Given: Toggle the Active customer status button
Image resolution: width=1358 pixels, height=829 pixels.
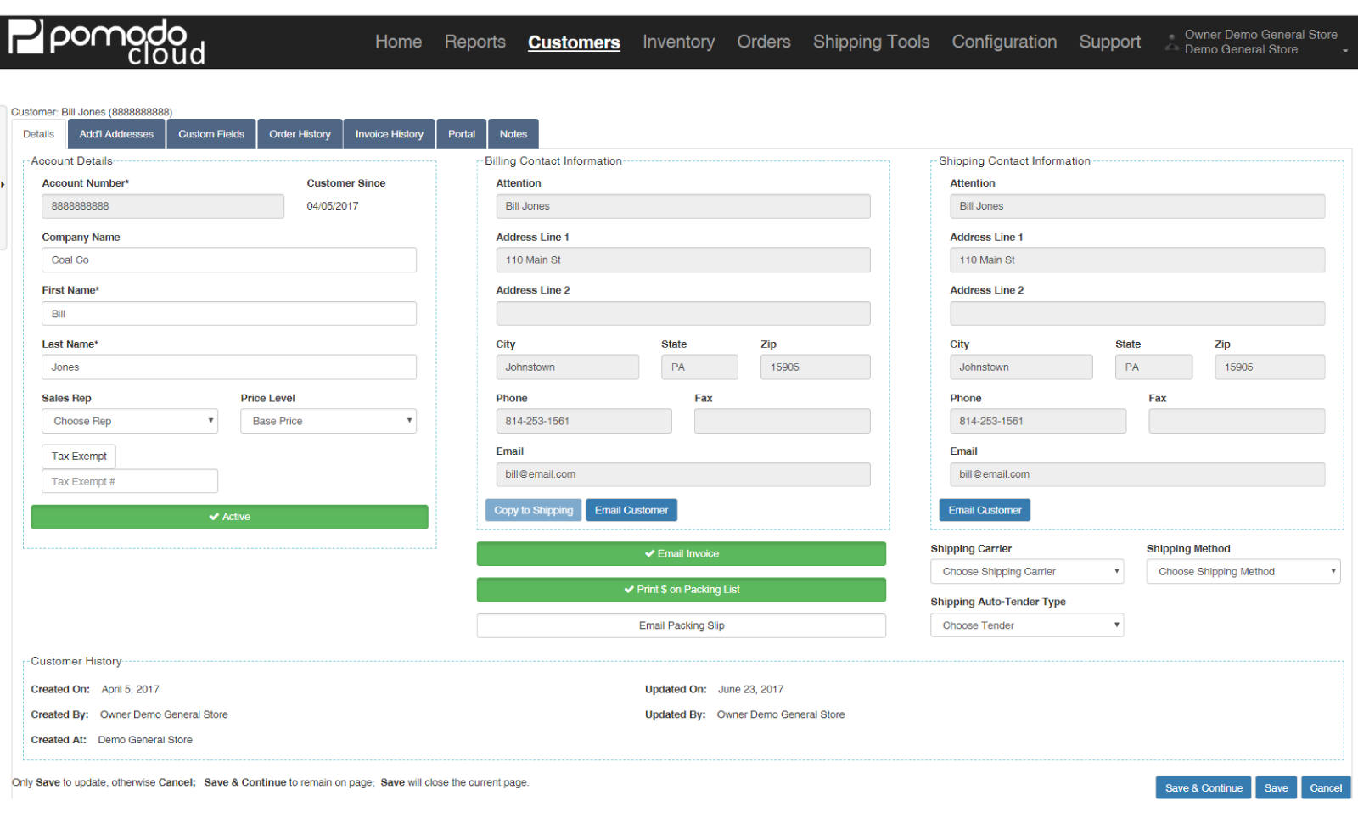Looking at the screenshot, I should coord(229,517).
